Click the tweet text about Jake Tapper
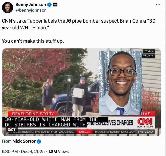Image resolution: width=166 pixels, height=156 pixels. tap(78, 24)
